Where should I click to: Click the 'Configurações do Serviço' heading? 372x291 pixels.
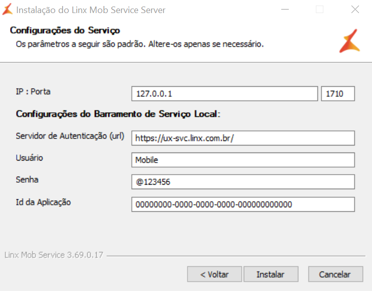coord(65,31)
